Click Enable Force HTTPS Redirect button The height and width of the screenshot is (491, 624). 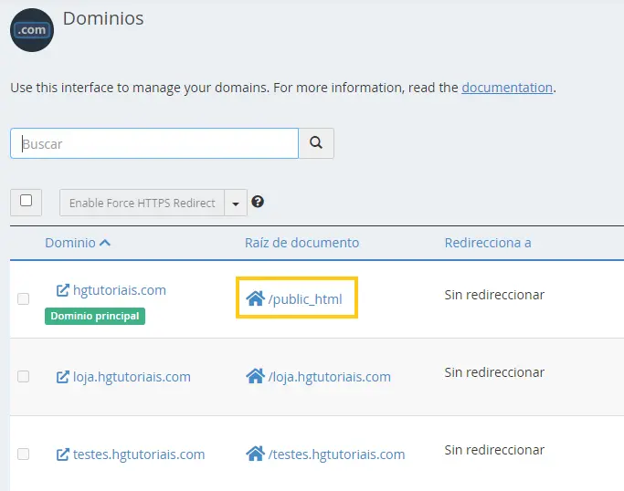click(143, 203)
